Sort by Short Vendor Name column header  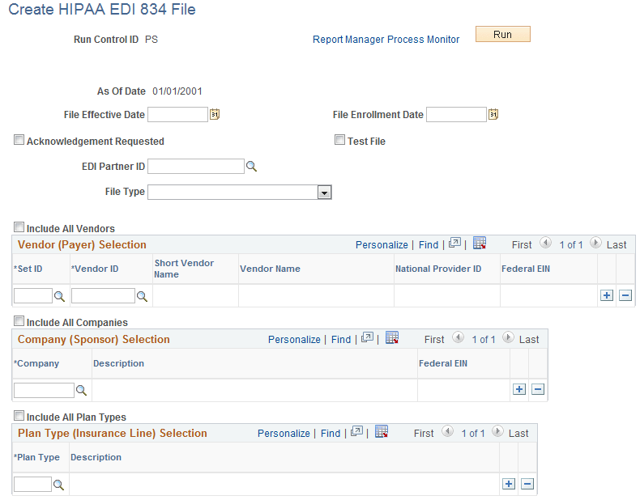(184, 269)
